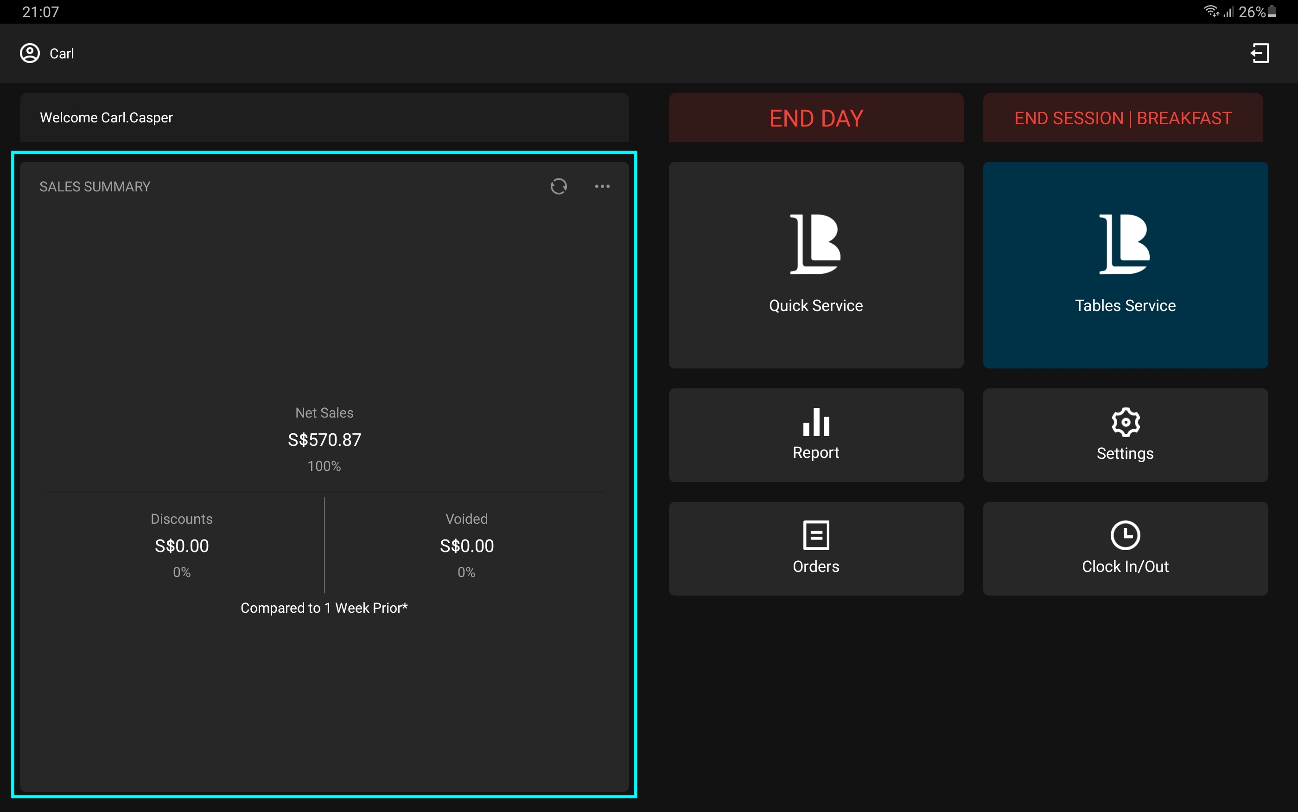Open Quick Service via its logo icon
This screenshot has width=1298, height=812.
pos(815,244)
